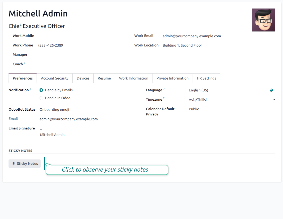Expand the Asia/Tbilisi timezone dropdown arrow
The height and width of the screenshot is (219, 283).
[274, 100]
